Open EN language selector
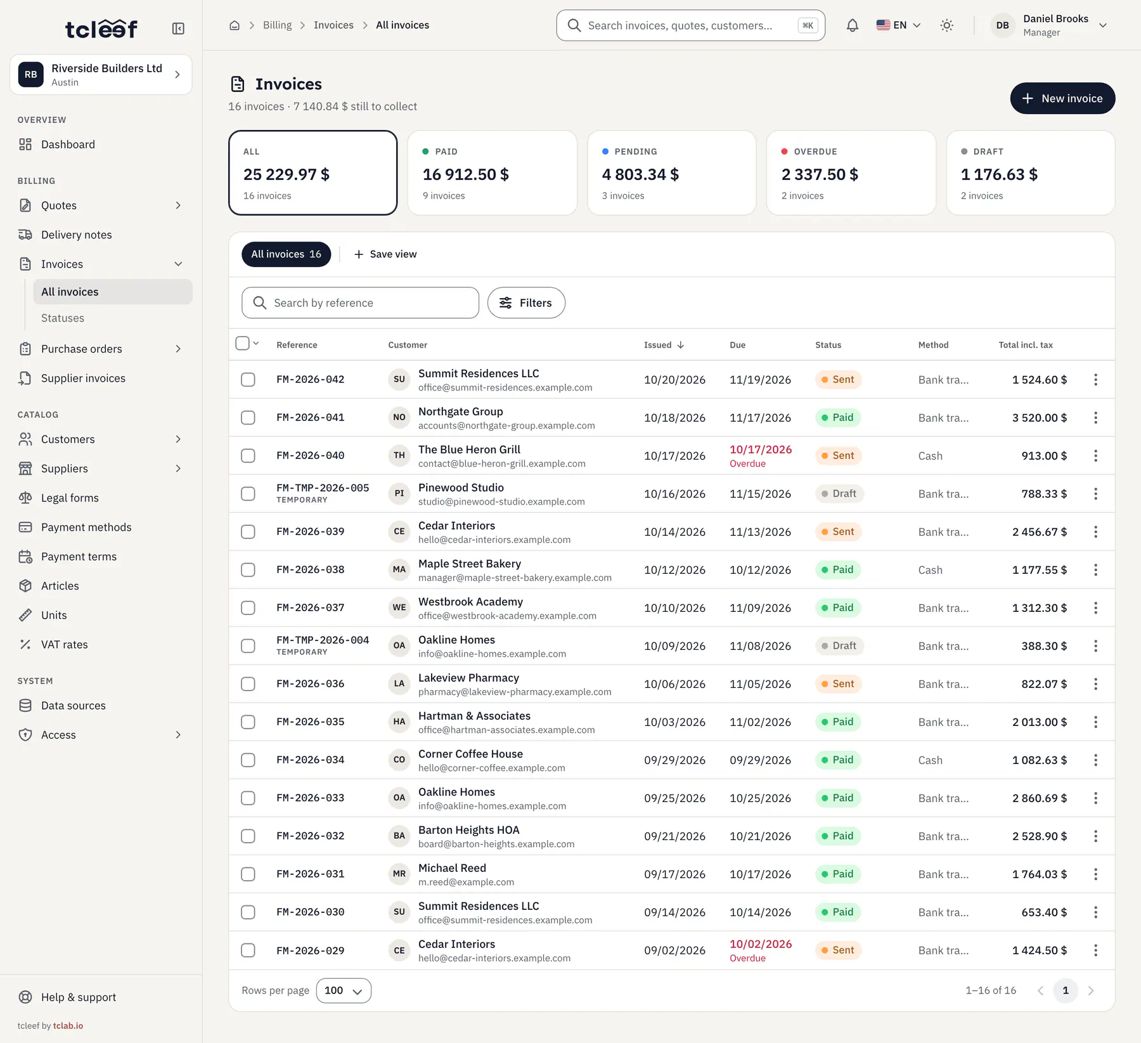1141x1043 pixels. (x=898, y=25)
